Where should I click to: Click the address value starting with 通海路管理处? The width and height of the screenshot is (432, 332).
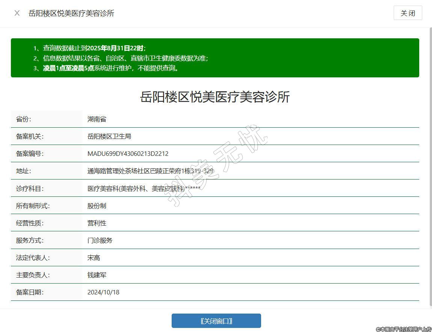click(150, 171)
